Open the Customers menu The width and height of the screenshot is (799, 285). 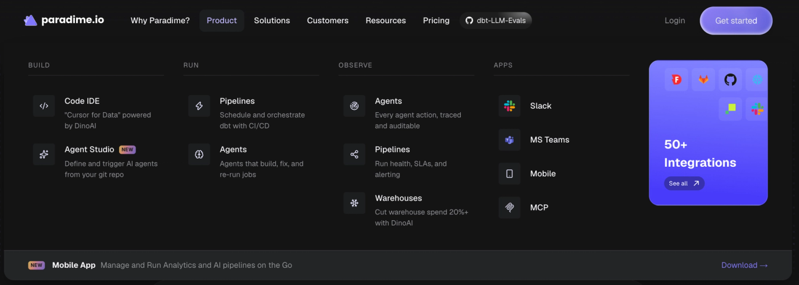click(x=328, y=20)
